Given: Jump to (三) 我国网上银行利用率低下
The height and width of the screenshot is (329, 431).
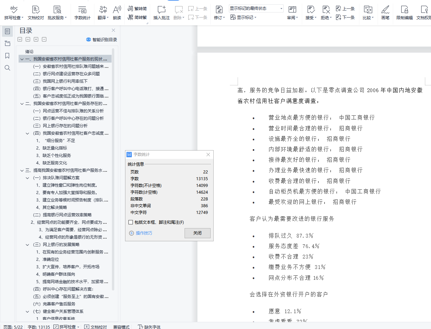Looking at the screenshot, I should coord(60,81).
